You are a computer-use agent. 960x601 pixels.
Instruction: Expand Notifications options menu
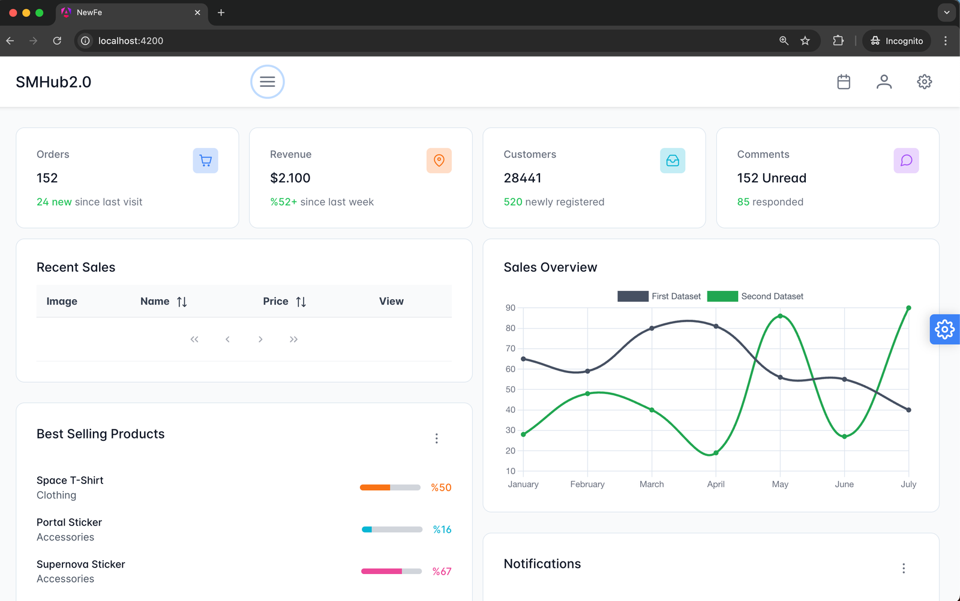[x=904, y=568]
